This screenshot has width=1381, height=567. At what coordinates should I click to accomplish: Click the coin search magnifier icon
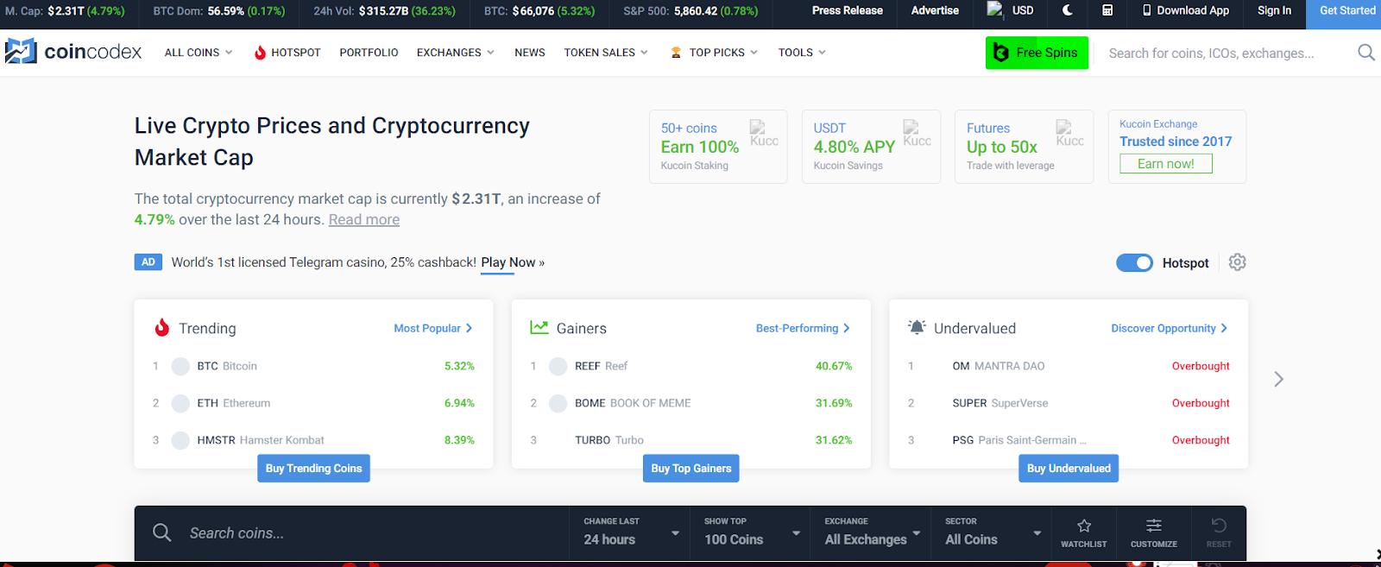[162, 532]
